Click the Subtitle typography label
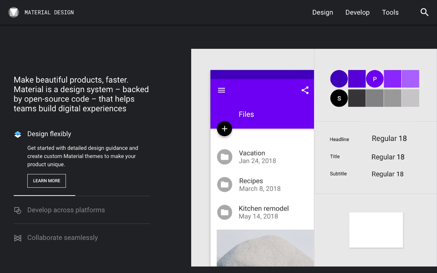Viewport: 437px width, 273px height. [x=338, y=174]
